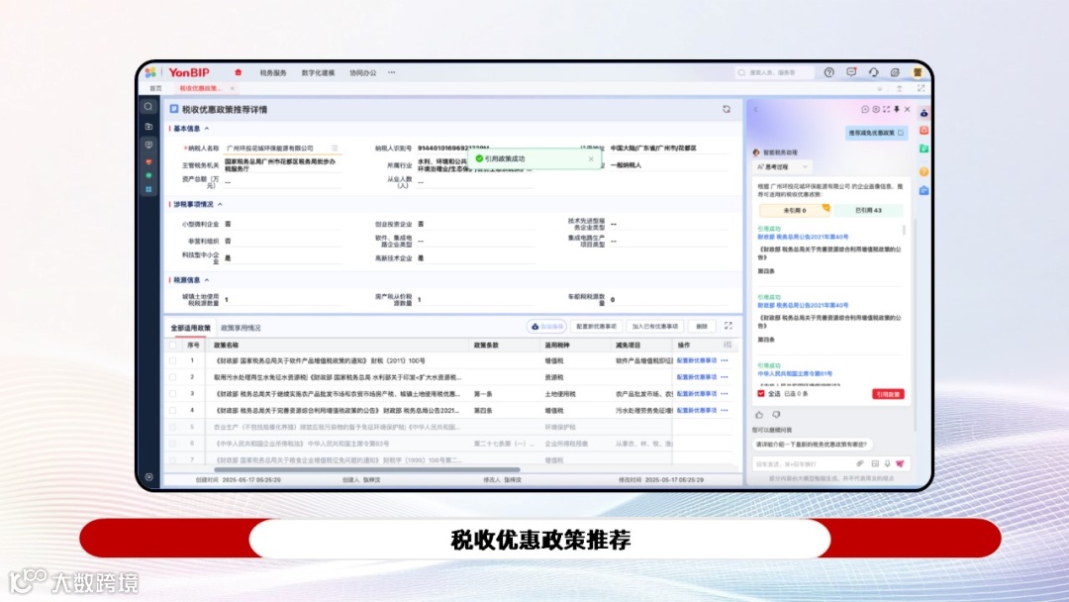Open the taxpayer name lookup list icon
The image size is (1069, 602).
point(335,148)
